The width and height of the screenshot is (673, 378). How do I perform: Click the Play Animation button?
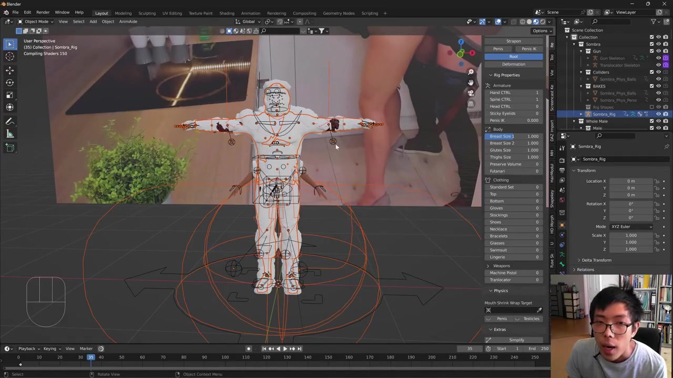pos(285,349)
